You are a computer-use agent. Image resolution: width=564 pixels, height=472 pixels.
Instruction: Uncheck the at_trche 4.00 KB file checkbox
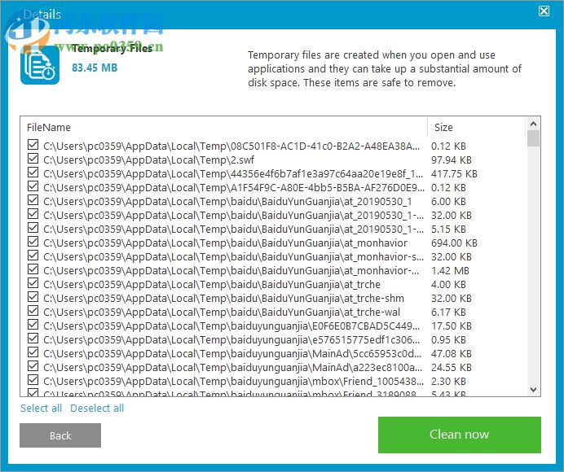pyautogui.click(x=33, y=283)
